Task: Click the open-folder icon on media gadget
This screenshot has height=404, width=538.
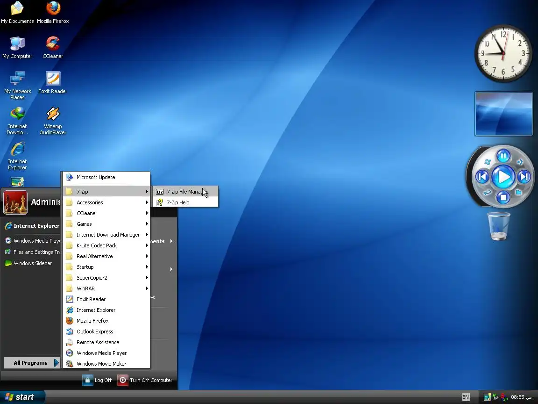Action: (x=519, y=192)
